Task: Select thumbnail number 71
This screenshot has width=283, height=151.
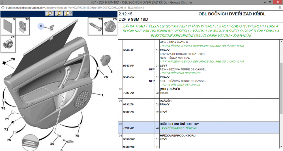Action: (x=8, y=44)
